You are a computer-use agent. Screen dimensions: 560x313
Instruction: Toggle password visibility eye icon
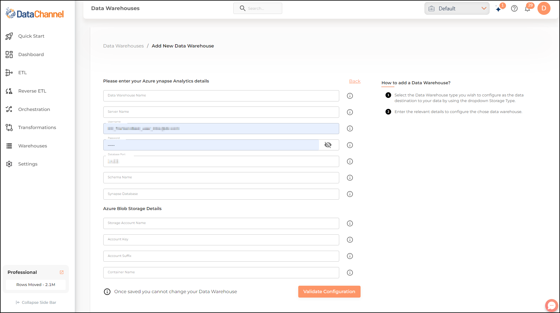point(328,145)
